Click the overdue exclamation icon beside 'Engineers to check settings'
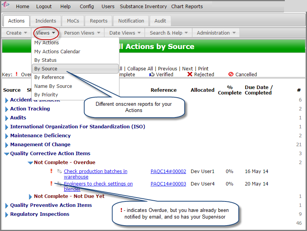This screenshot has height=231, width=307. point(51,184)
